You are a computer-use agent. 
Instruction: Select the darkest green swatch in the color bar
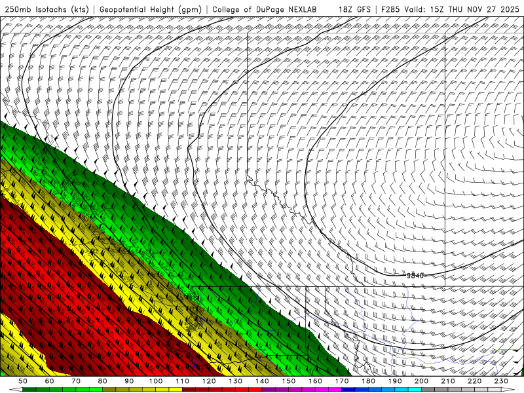(x=29, y=389)
